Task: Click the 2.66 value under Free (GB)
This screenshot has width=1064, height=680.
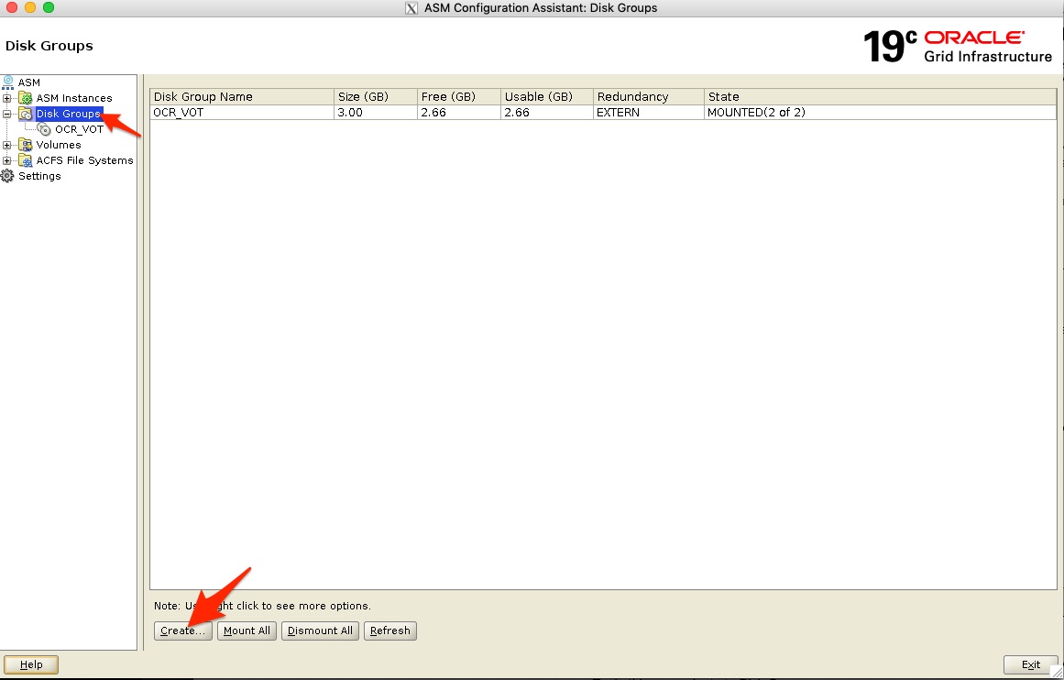Action: 459,113
